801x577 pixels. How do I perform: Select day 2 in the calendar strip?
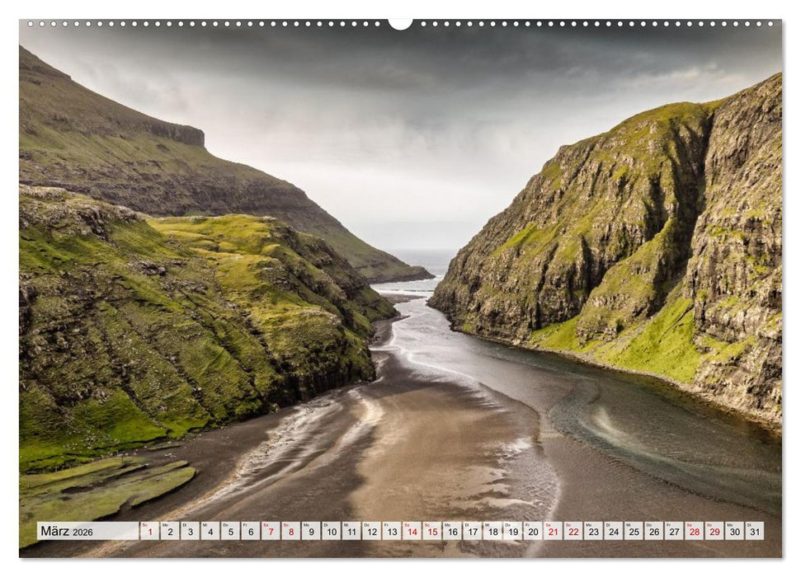pyautogui.click(x=170, y=531)
